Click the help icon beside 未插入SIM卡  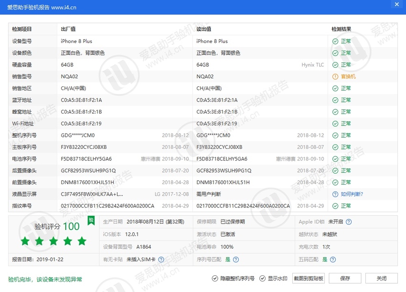tap(161, 260)
